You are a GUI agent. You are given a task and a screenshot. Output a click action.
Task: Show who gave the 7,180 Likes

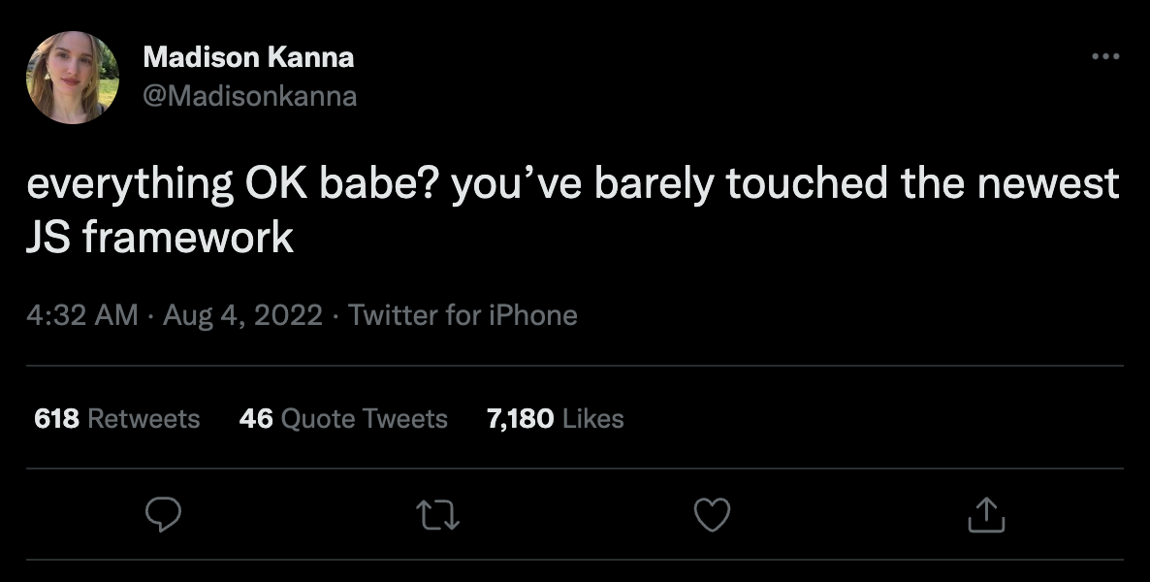[x=556, y=419]
